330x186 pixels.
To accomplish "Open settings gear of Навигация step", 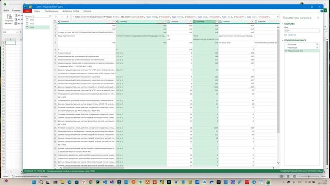I will (317, 48).
